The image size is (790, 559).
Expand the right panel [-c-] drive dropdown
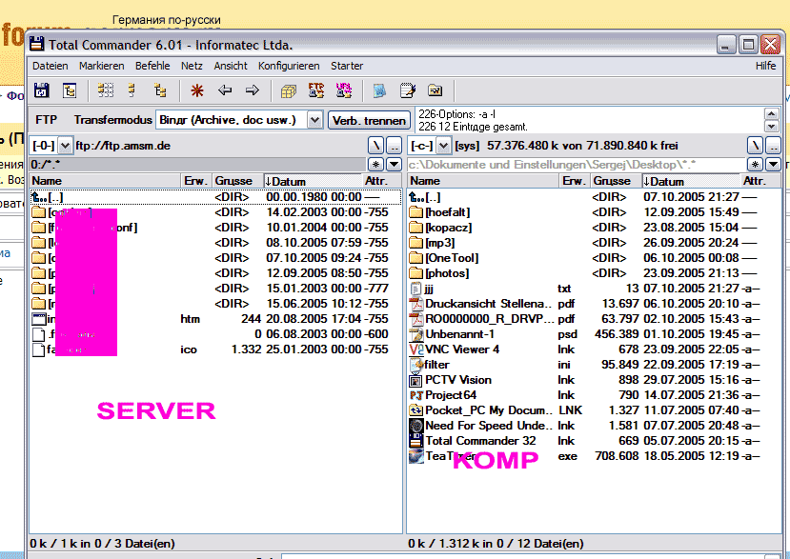point(443,146)
